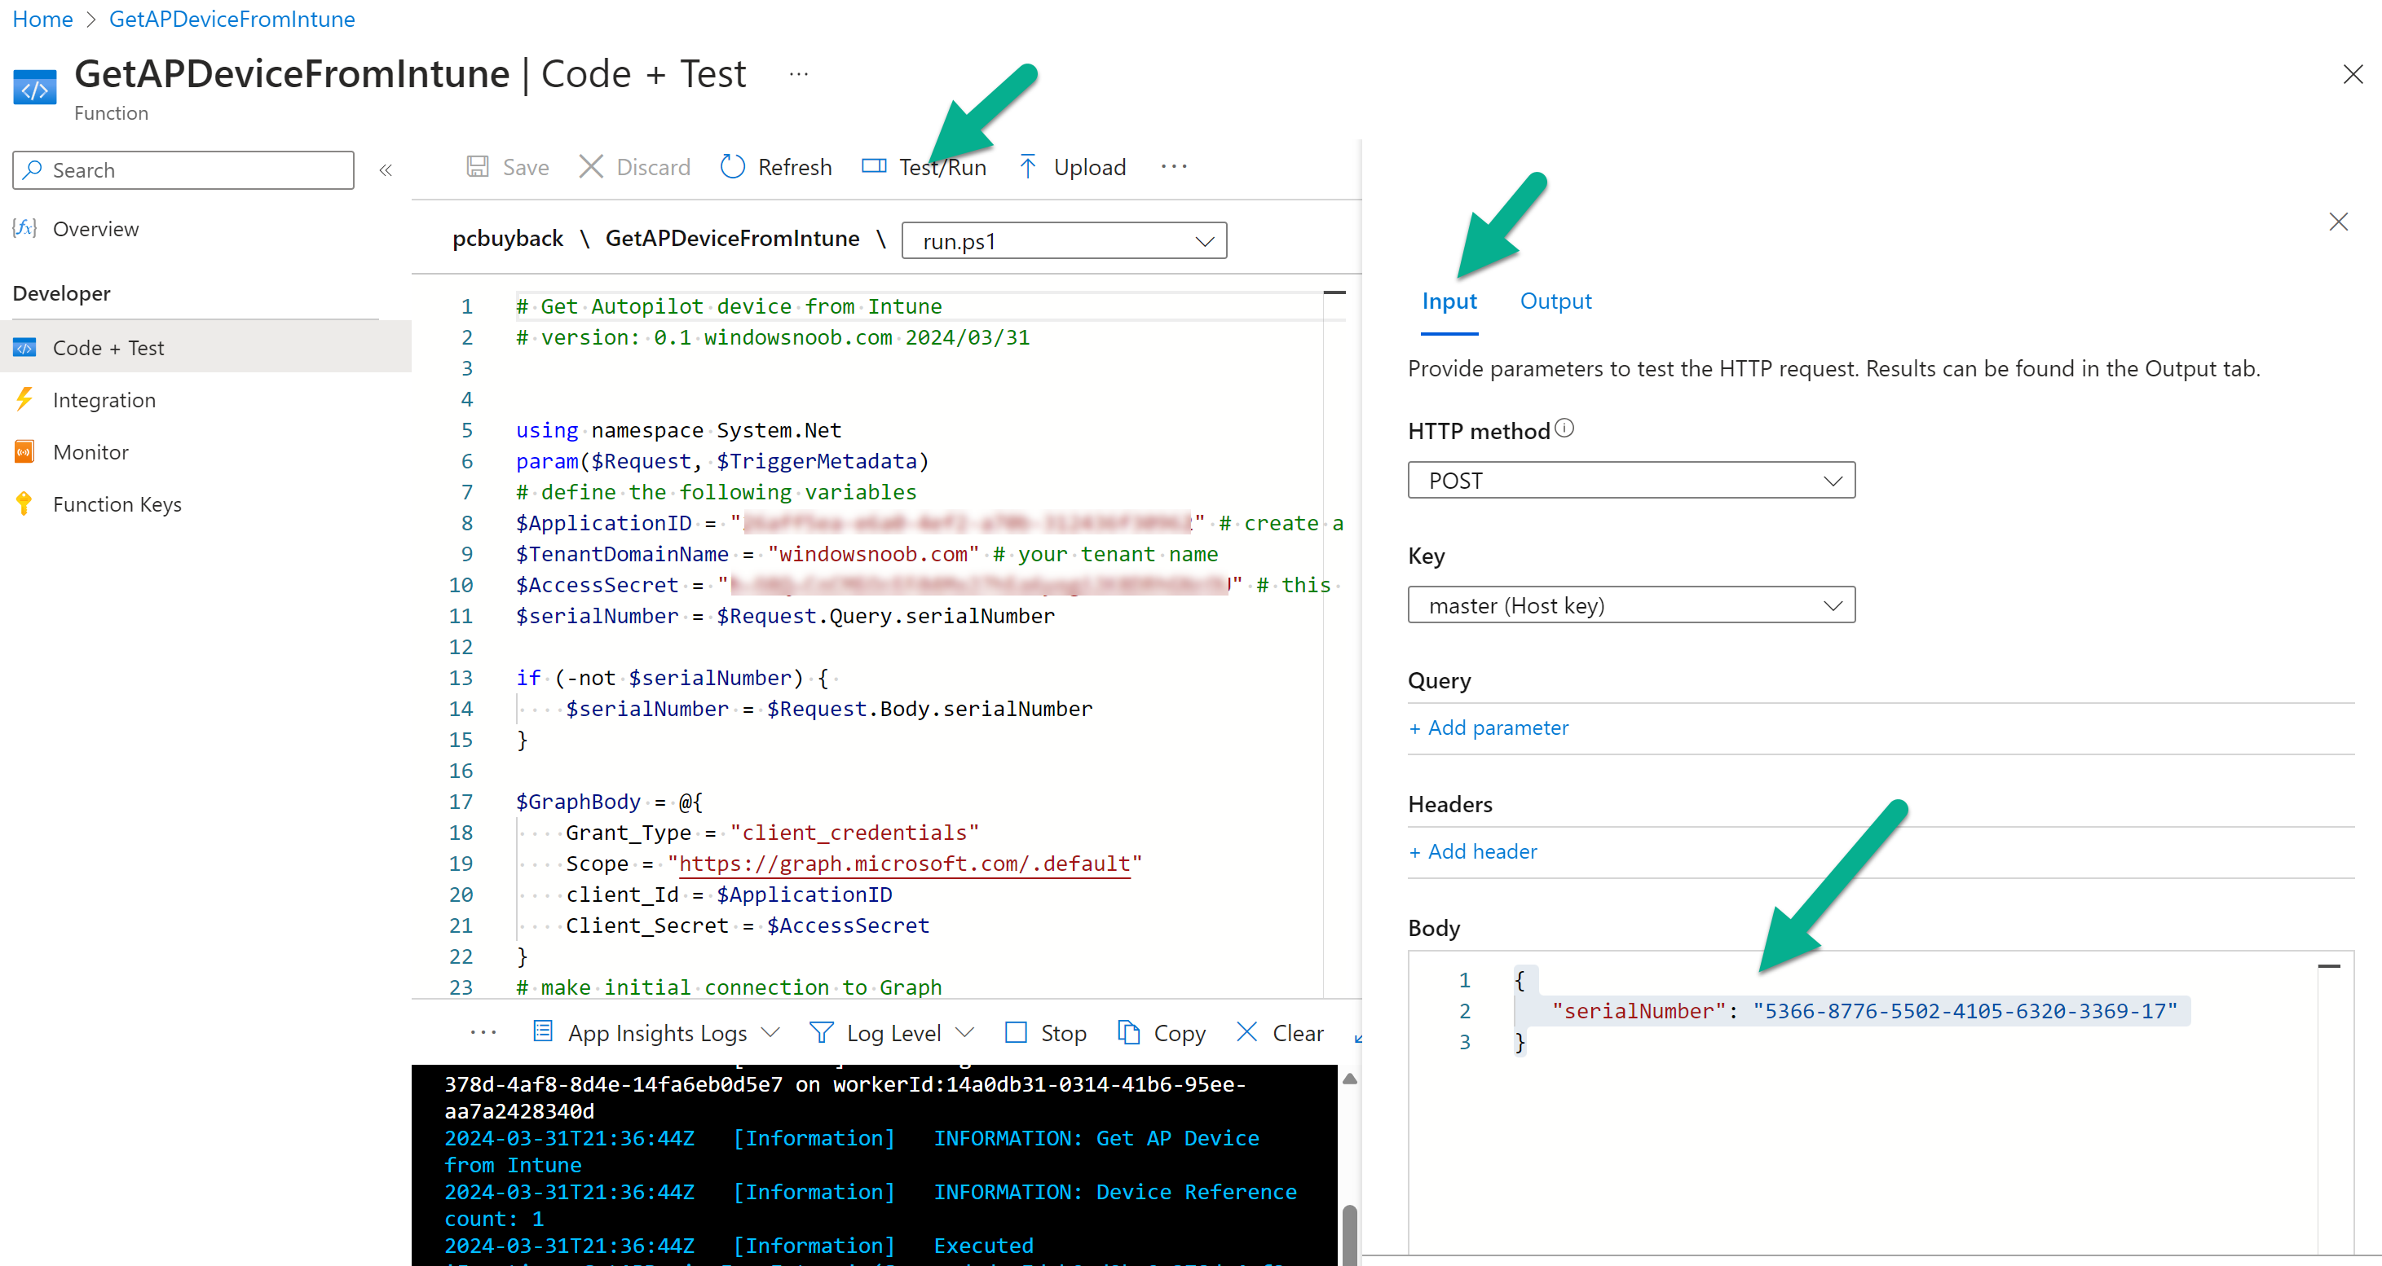The height and width of the screenshot is (1266, 2382).
Task: Open the run.ps1 file dropdown
Action: pyautogui.click(x=1063, y=240)
